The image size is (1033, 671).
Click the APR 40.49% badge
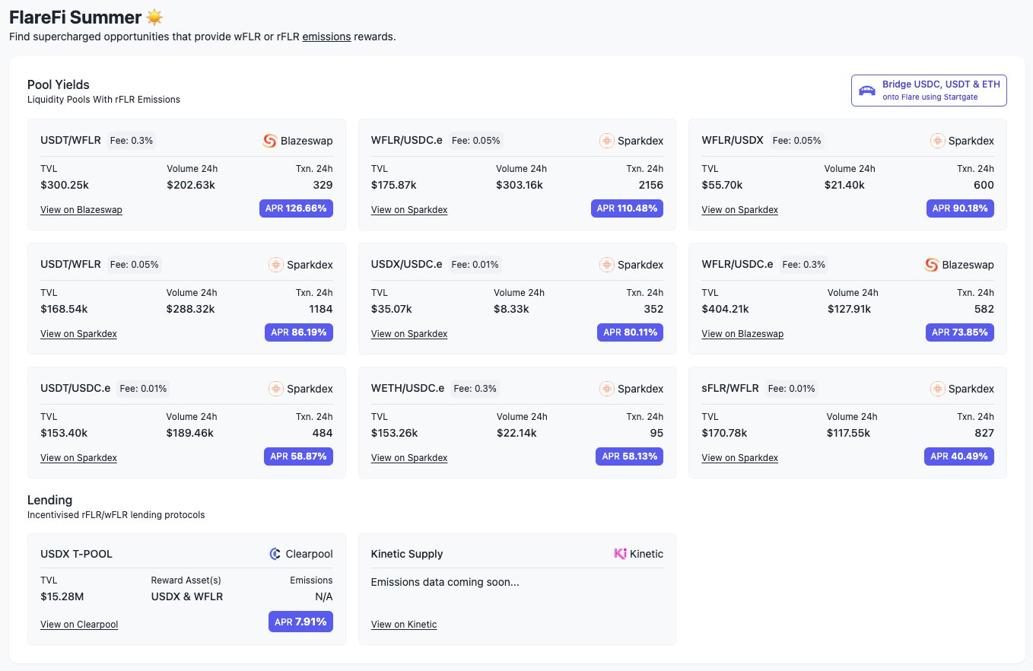coord(959,456)
